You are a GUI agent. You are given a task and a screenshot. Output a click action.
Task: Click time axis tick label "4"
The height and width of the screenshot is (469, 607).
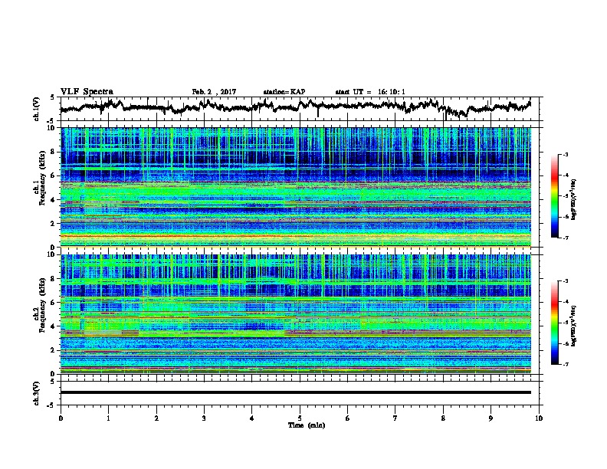tap(252, 418)
